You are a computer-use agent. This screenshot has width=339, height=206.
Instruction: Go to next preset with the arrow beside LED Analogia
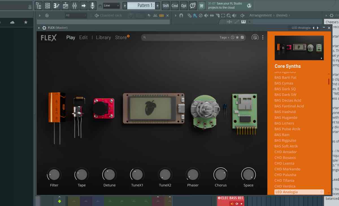[318, 28]
